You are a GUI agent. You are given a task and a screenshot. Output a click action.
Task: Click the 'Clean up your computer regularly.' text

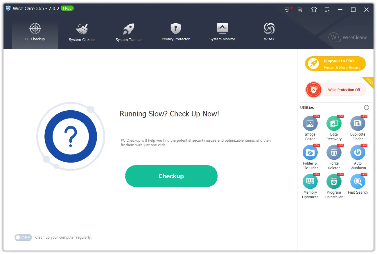pyautogui.click(x=63, y=237)
